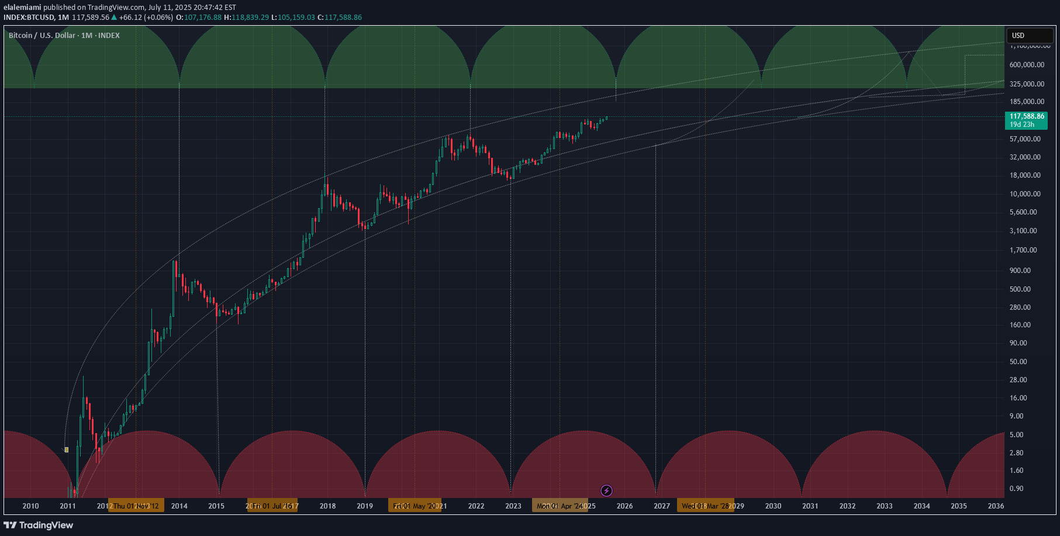Click the 9.00 price axis label
The width and height of the screenshot is (1060, 536).
(x=1017, y=416)
